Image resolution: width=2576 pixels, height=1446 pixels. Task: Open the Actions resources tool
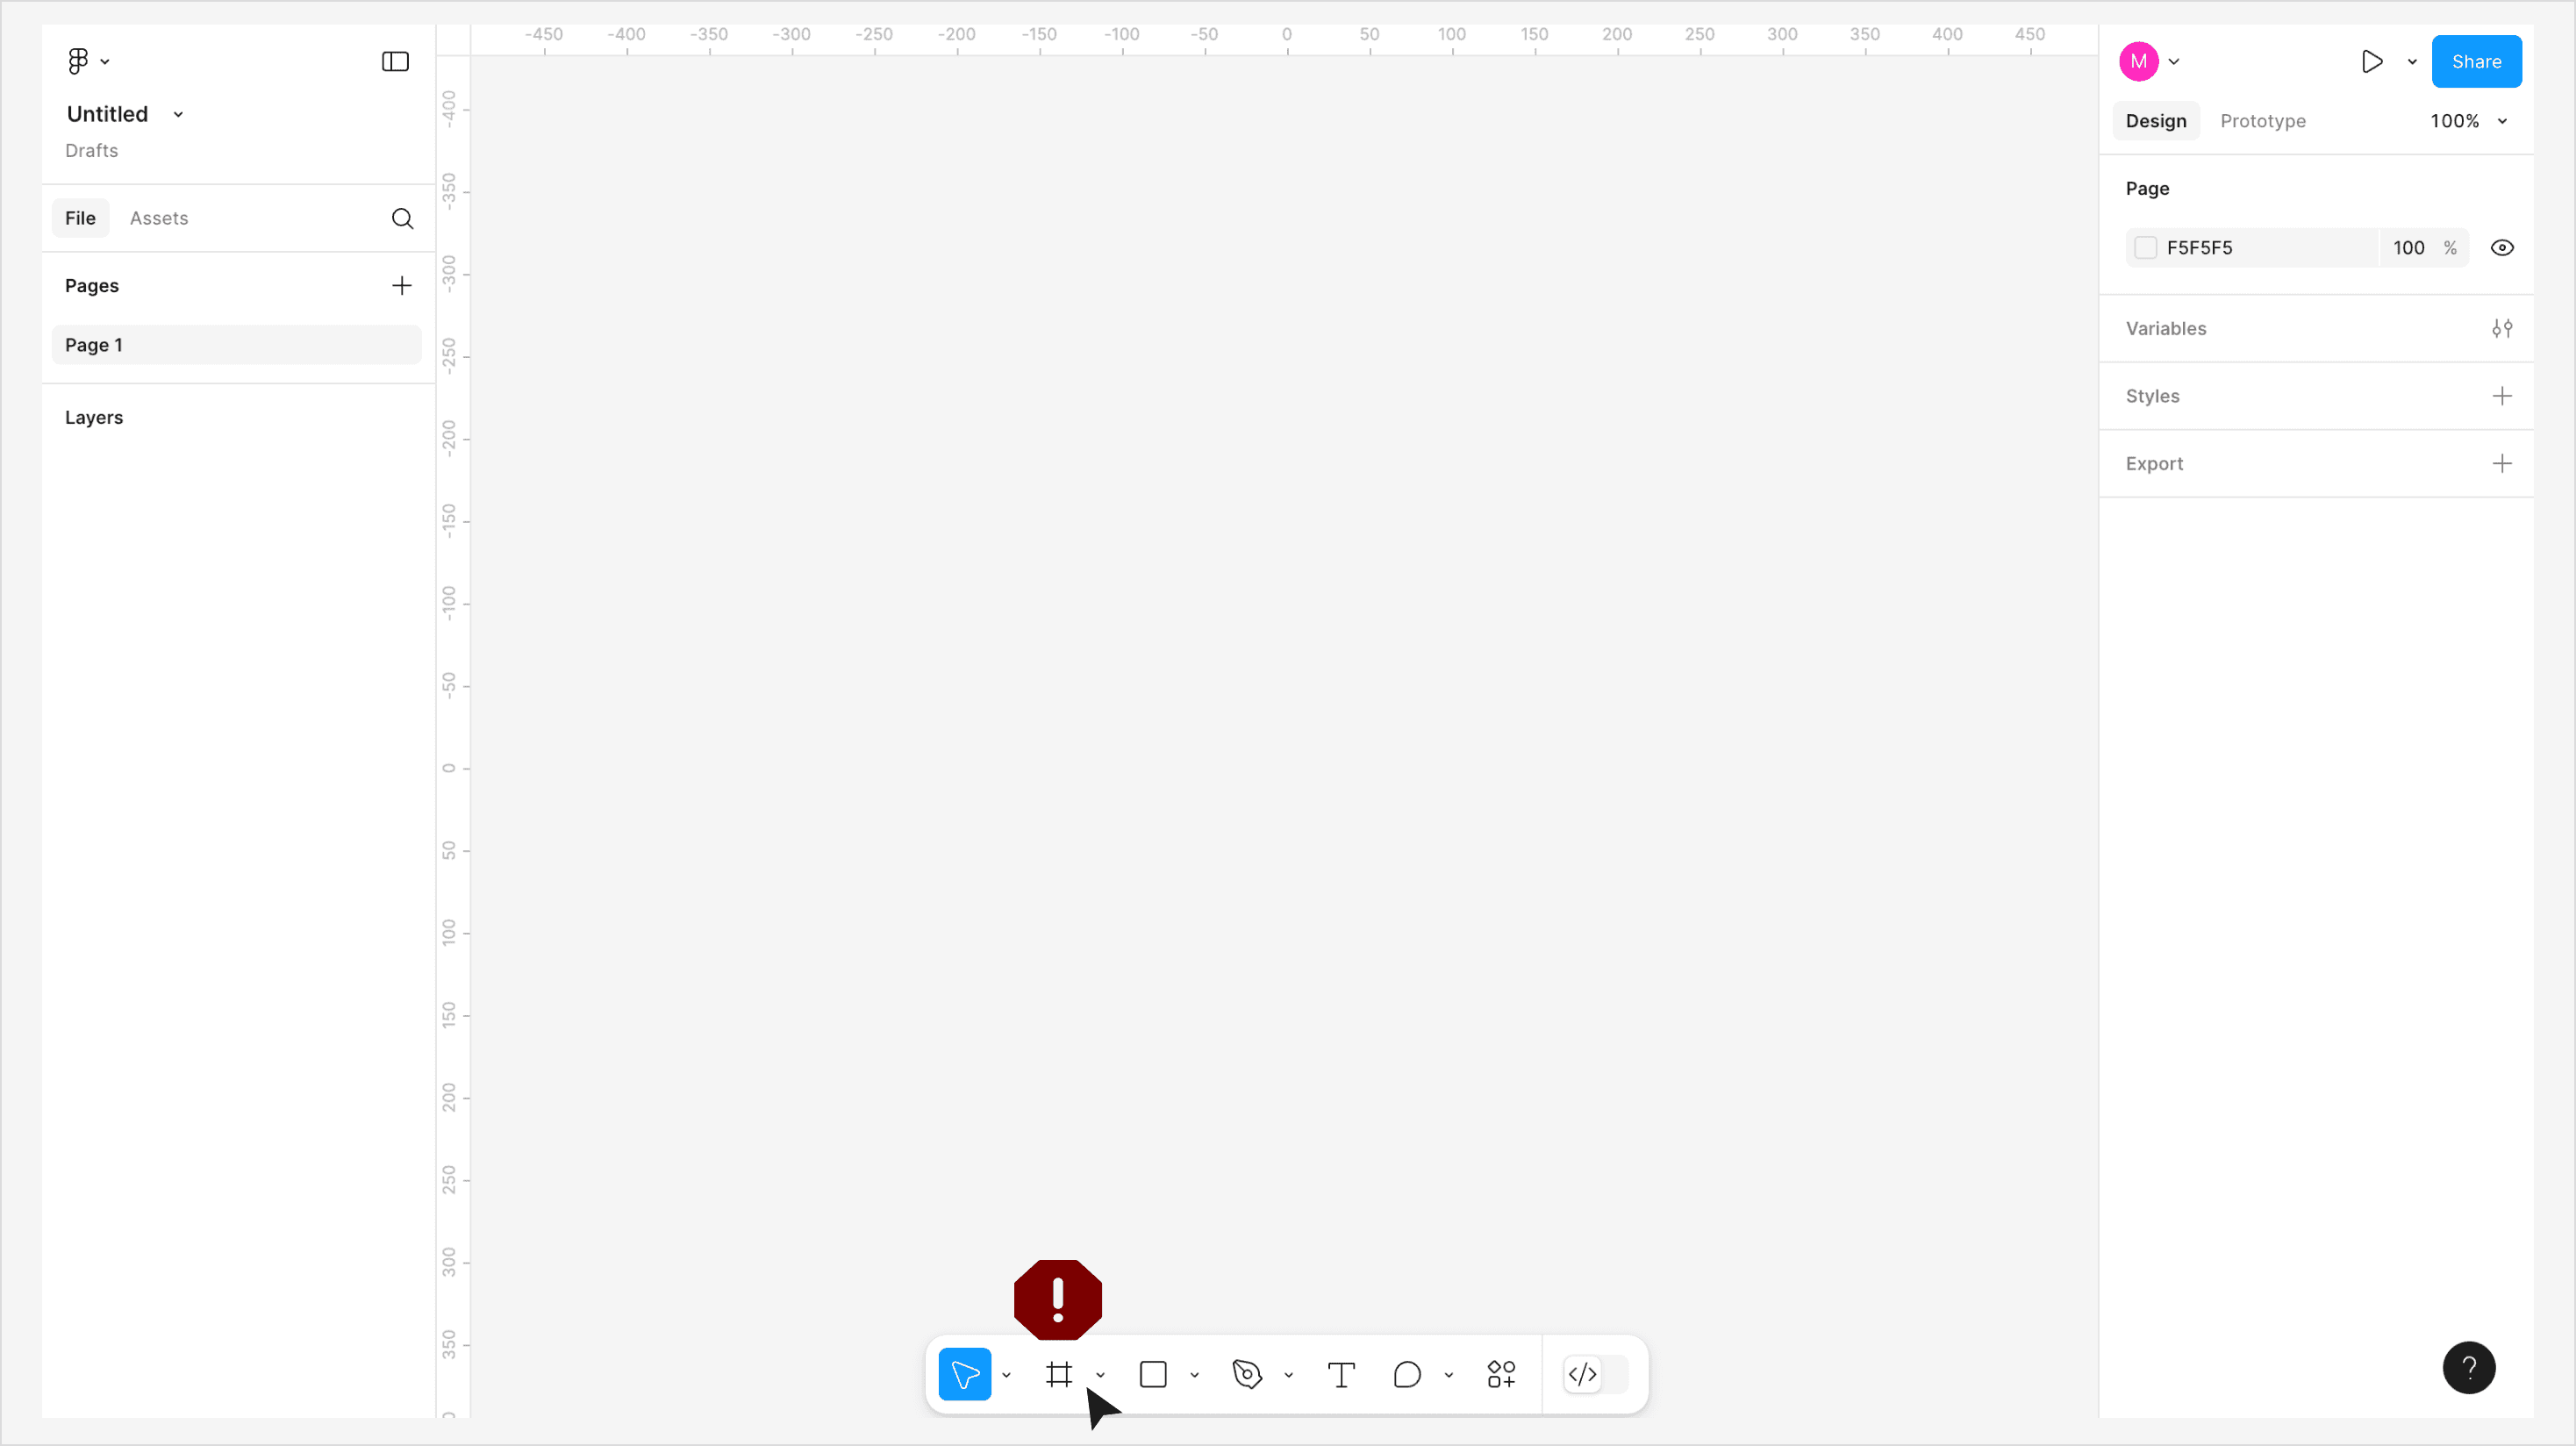1501,1374
